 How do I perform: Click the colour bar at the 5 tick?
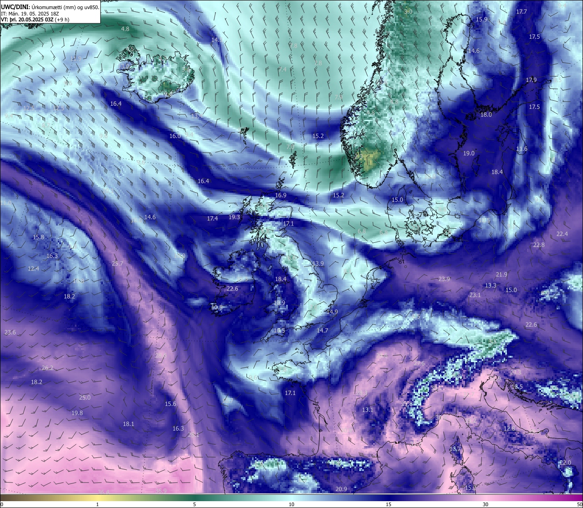194,497
